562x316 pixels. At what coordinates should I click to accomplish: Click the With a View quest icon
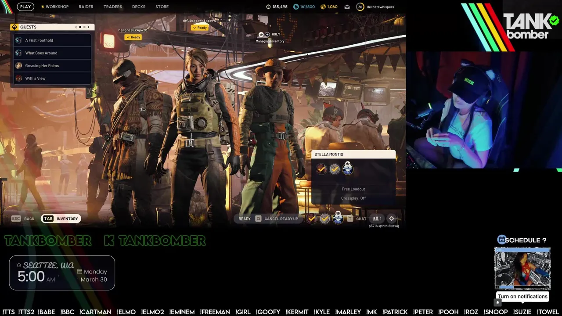pyautogui.click(x=18, y=79)
